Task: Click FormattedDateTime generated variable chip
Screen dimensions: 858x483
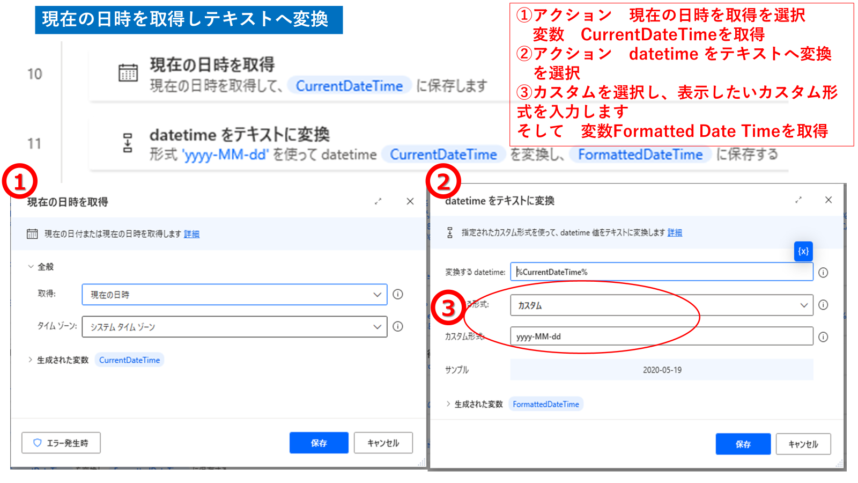Action: coord(546,404)
